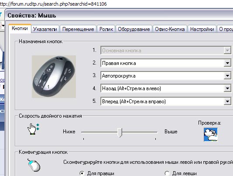The width and height of the screenshot is (233, 176).
Task: Click the double-click speed slider thumb
Action: pos(120,132)
